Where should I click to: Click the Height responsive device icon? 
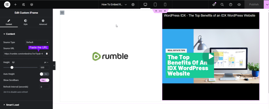[13, 62]
